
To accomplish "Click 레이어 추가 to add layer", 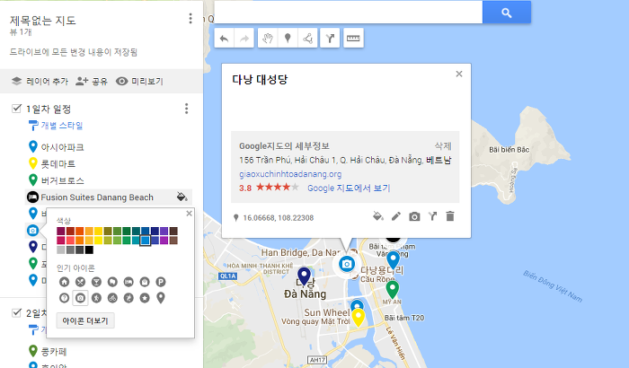I will 40,82.
